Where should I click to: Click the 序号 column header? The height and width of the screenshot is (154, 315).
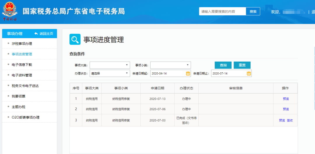pos(76,88)
